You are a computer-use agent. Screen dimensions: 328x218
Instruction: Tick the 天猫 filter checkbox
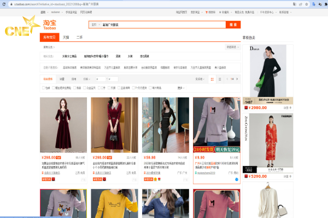point(109,88)
